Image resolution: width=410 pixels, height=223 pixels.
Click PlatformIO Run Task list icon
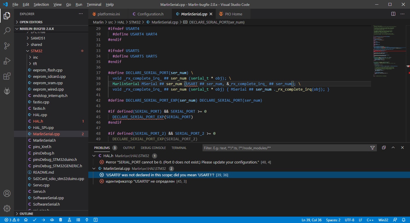78,220
